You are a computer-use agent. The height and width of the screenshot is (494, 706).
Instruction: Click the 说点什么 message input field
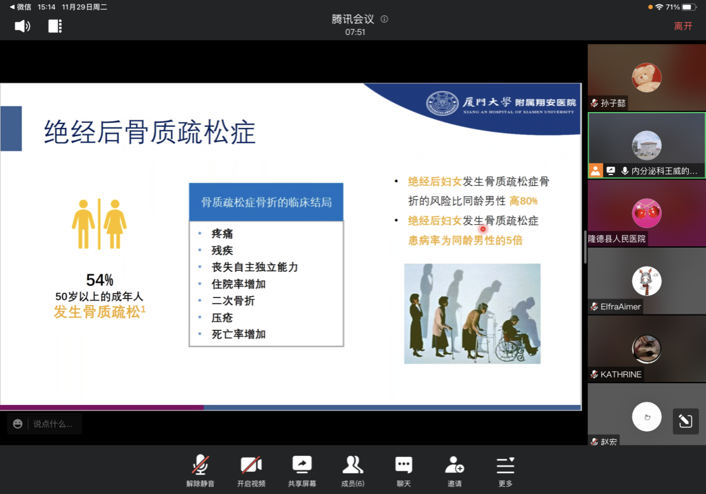pos(53,423)
